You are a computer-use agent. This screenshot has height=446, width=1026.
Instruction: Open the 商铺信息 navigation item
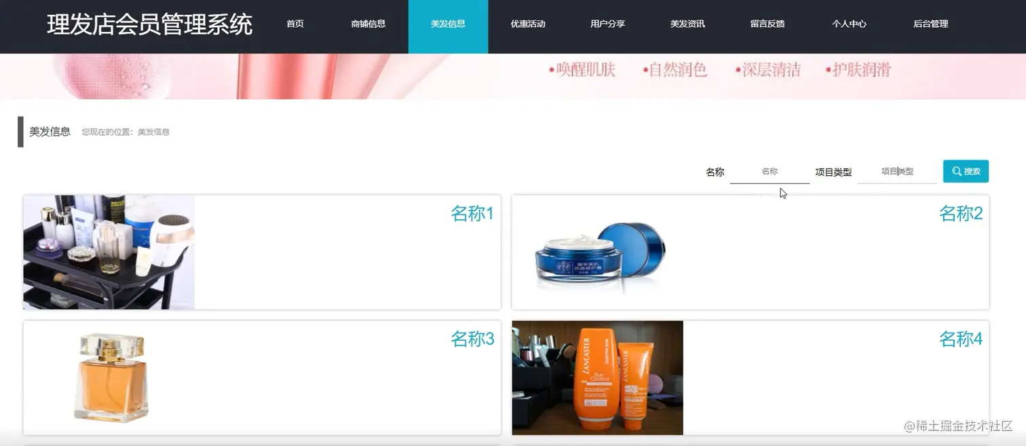368,23
